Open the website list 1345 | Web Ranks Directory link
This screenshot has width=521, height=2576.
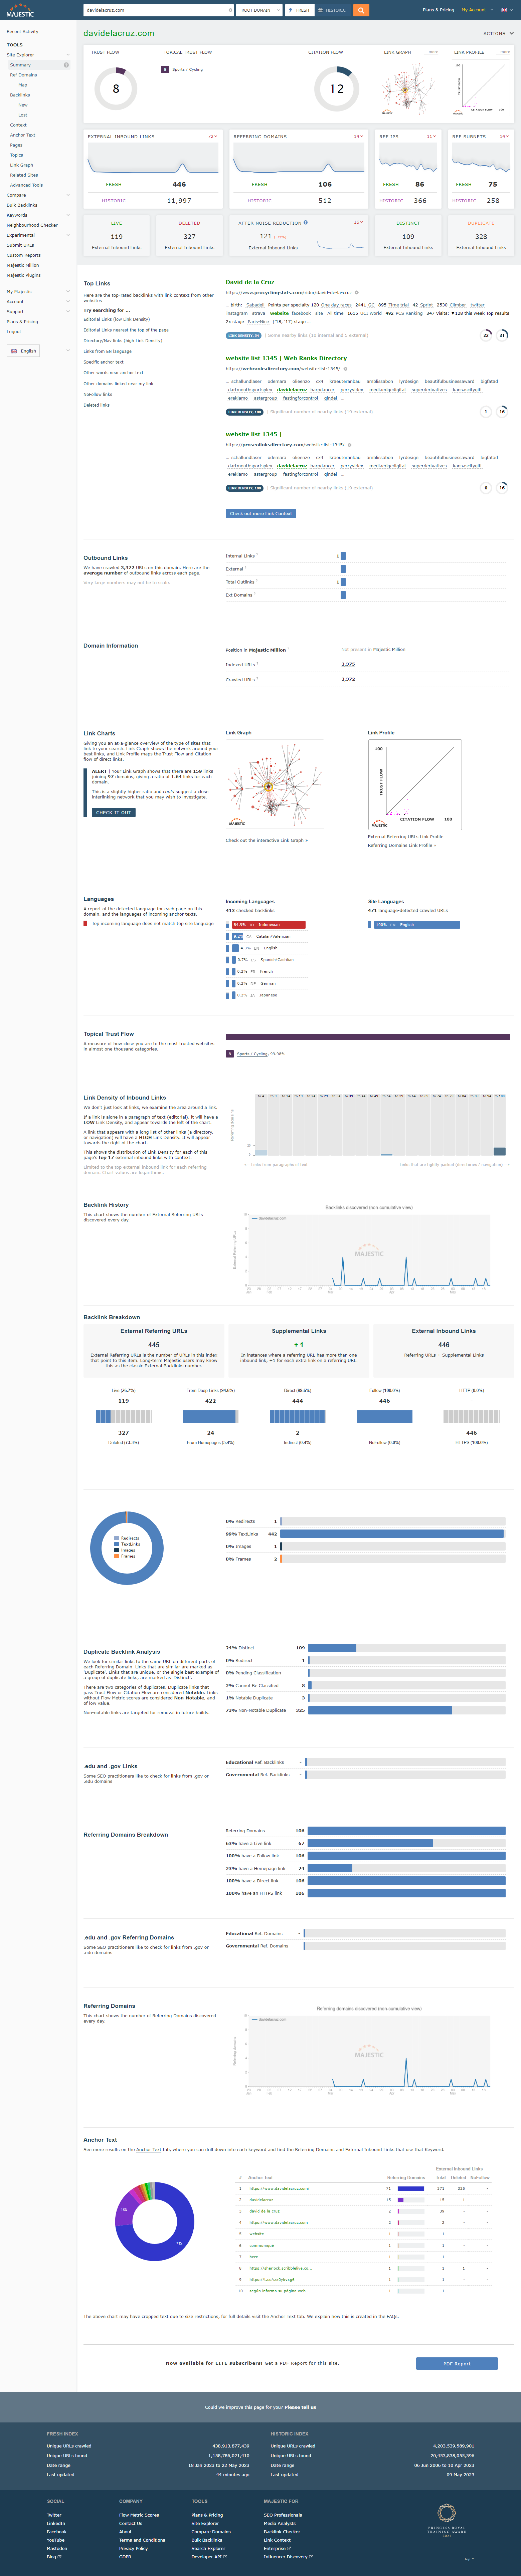(x=286, y=358)
